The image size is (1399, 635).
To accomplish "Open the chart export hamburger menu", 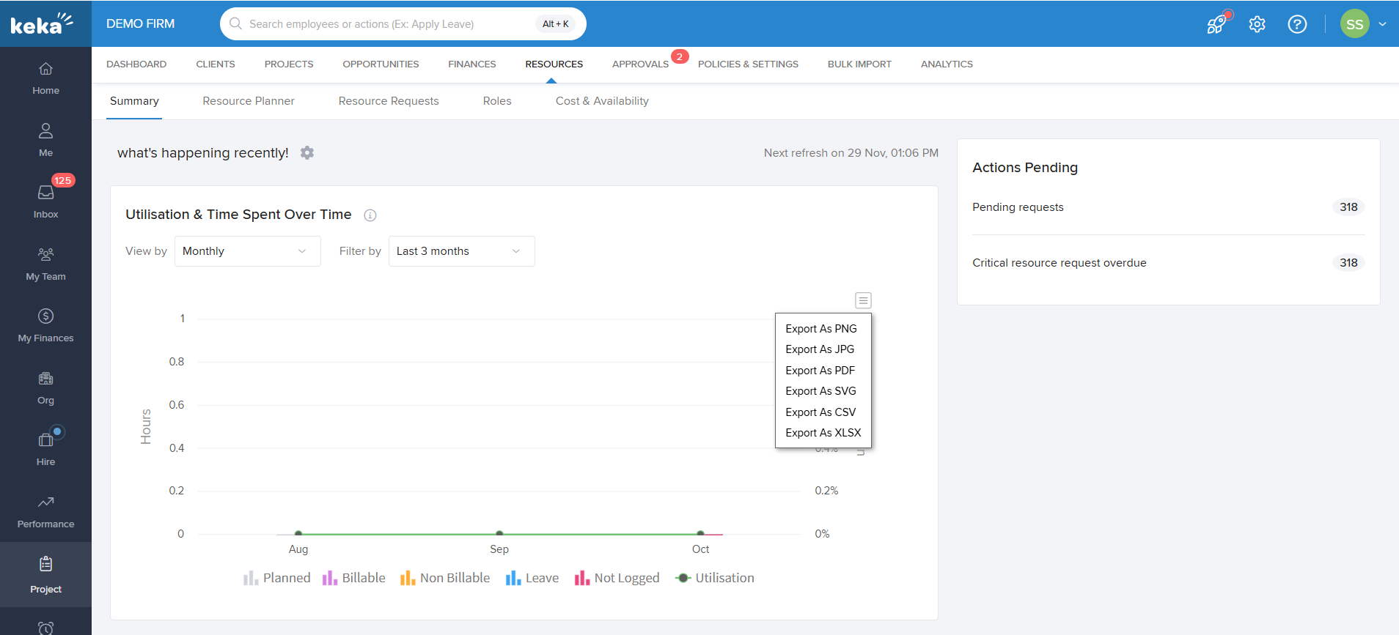I will pos(863,300).
